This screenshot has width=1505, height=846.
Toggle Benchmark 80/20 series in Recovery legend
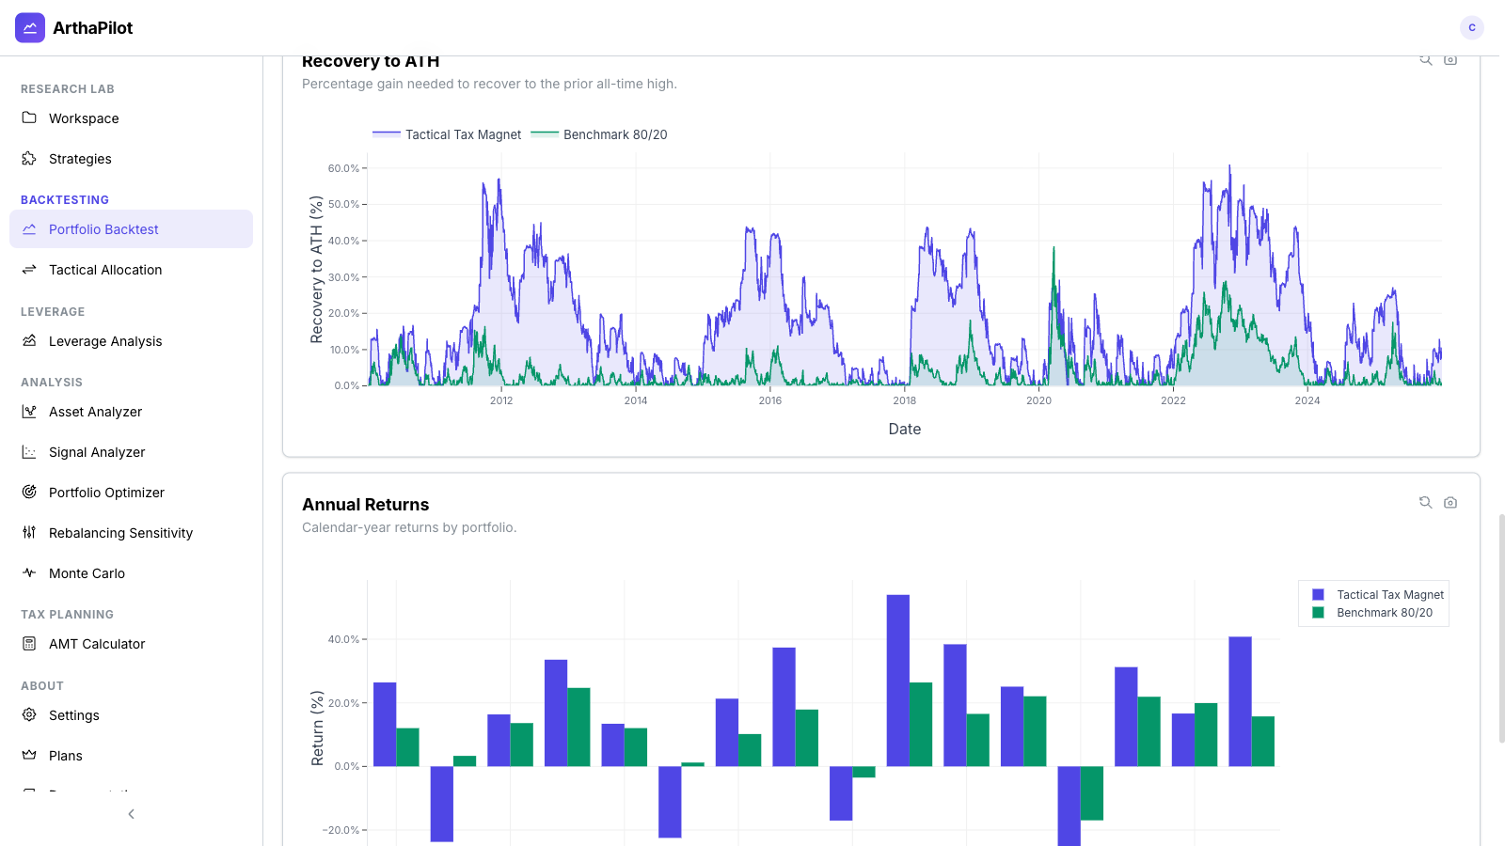[600, 134]
